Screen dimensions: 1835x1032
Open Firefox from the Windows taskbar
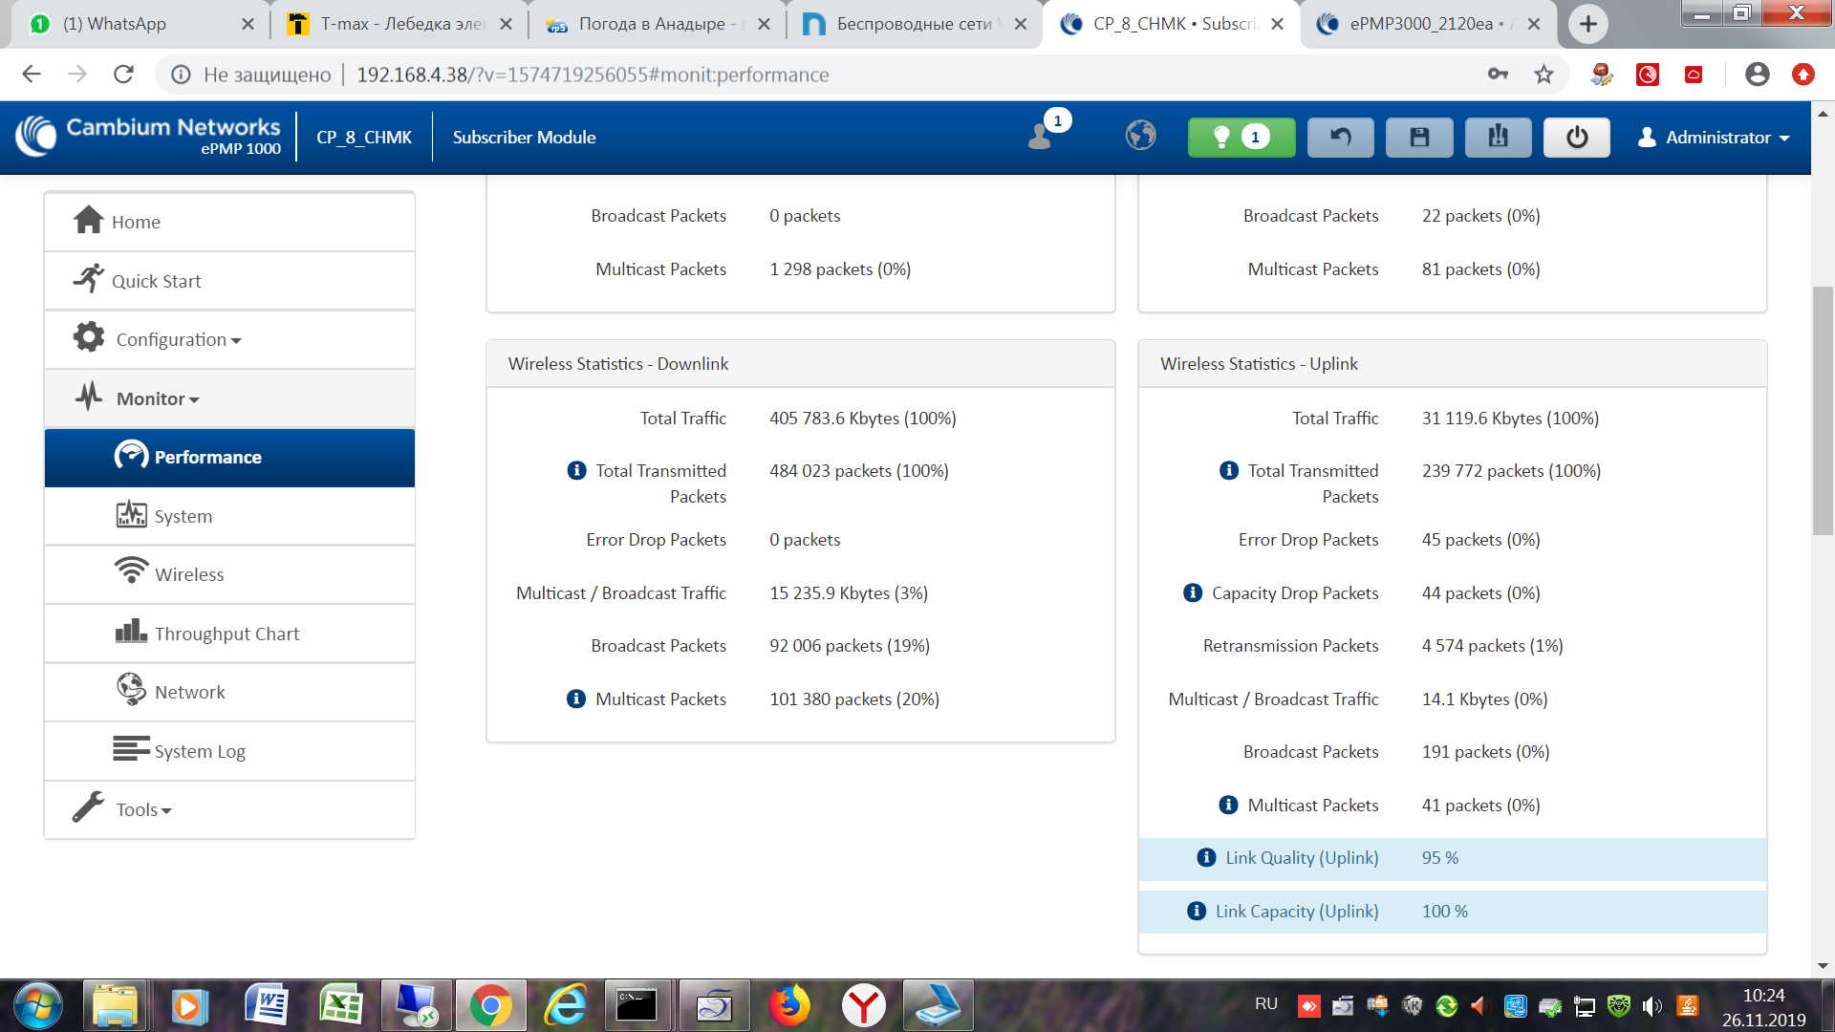[789, 1006]
